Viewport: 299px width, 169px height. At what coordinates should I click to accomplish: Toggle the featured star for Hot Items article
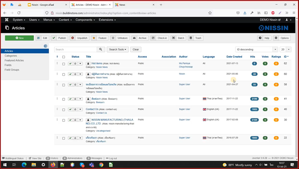point(75,63)
